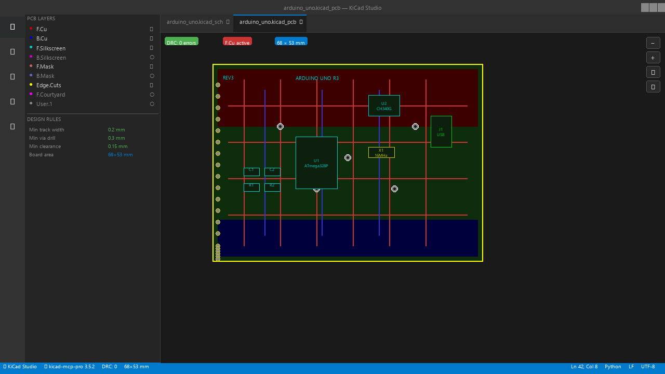This screenshot has height=374, width=665.
Task: Click the via below the X1 crystal
Action: click(x=394, y=189)
